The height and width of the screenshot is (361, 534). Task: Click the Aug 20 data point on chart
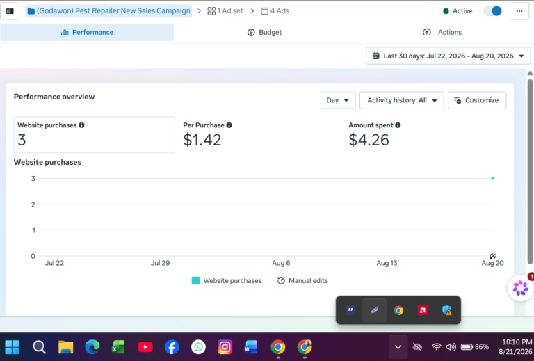click(492, 178)
